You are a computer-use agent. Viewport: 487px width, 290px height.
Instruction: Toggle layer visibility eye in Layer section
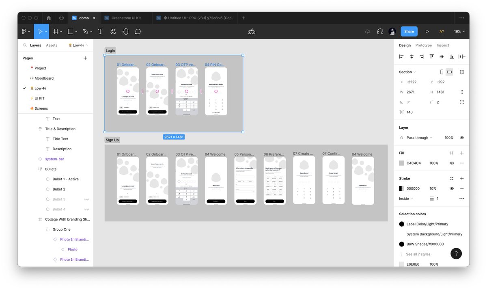[x=462, y=138]
